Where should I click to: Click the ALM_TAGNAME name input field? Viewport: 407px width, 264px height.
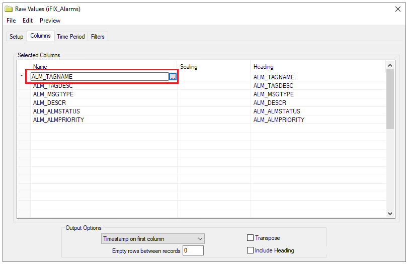pos(100,77)
